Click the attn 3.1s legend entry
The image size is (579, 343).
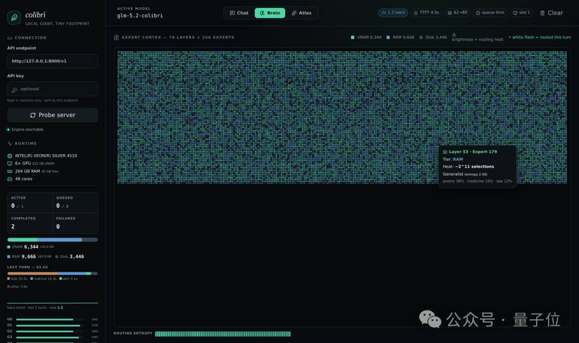(68, 279)
